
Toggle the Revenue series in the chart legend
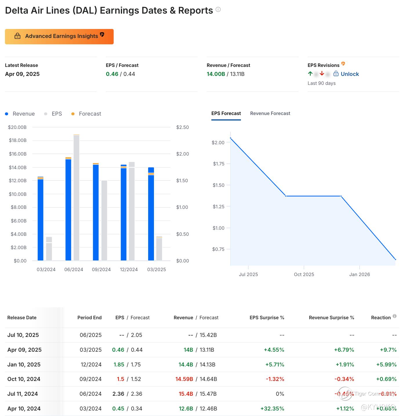[x=20, y=114]
